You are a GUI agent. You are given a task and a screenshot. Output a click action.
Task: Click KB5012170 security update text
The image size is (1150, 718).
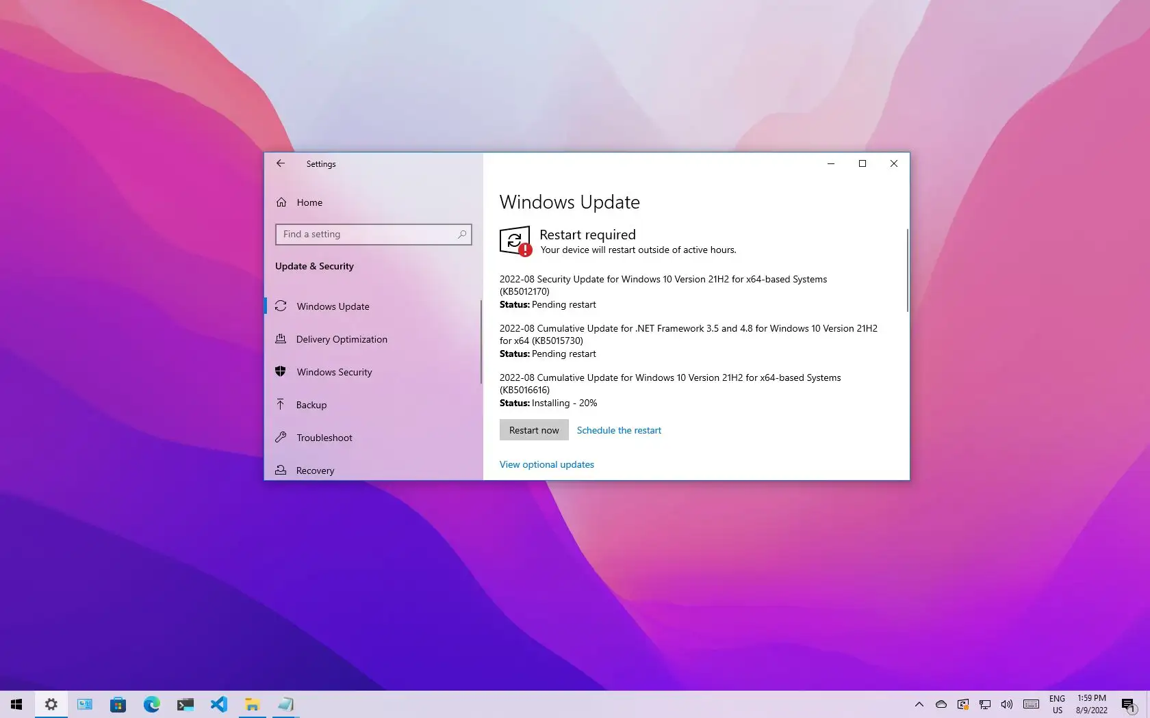pos(663,285)
